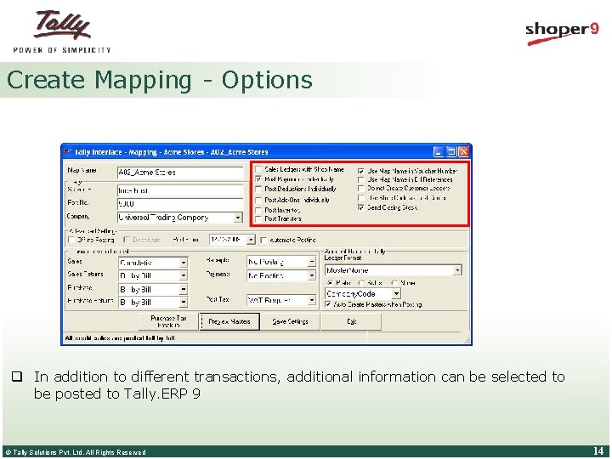
Task: Open the Sales Returns dropdown
Action: pos(184,276)
